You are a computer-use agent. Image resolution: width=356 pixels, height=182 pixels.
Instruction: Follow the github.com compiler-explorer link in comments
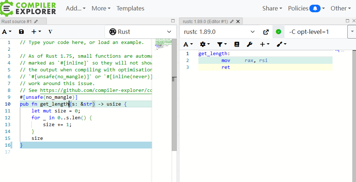[96, 90]
